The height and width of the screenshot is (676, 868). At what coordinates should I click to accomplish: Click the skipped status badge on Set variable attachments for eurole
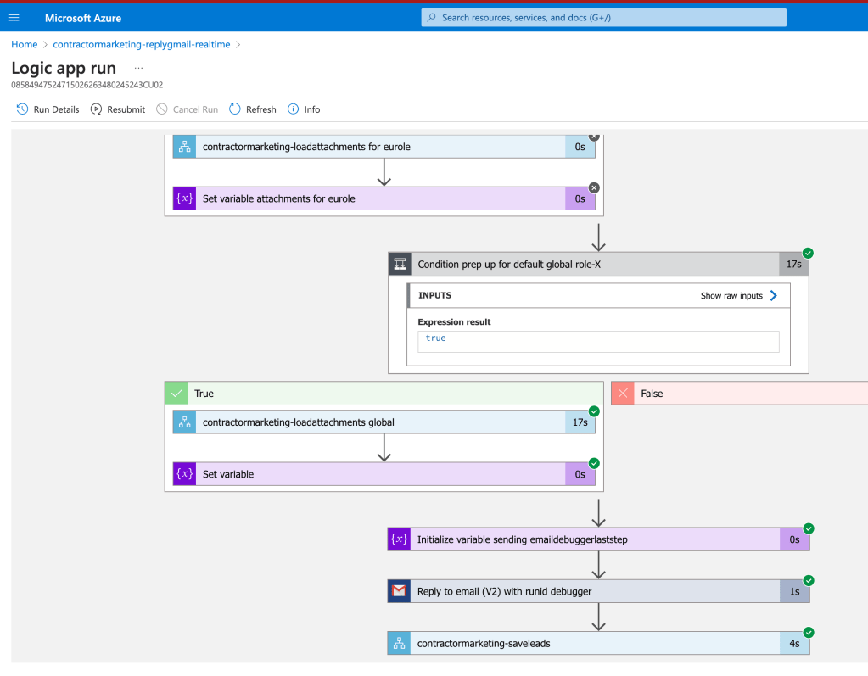click(x=594, y=187)
